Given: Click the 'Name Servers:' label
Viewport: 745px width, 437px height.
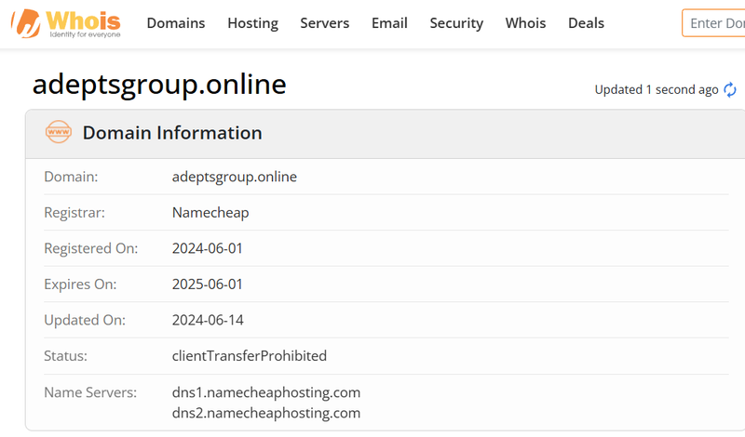Looking at the screenshot, I should (x=90, y=392).
